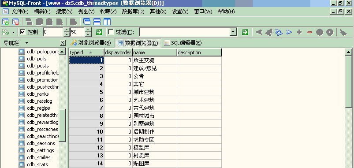Screen dimensions: 354x168
Task: Select cdb_settings table in navigation tree
Action: (x=41, y=150)
